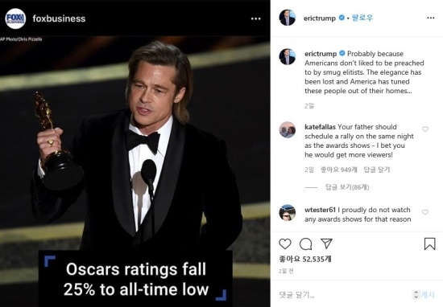The width and height of the screenshot is (443, 307).
Task: View 949 likes on katefallas comment
Action: point(339,170)
